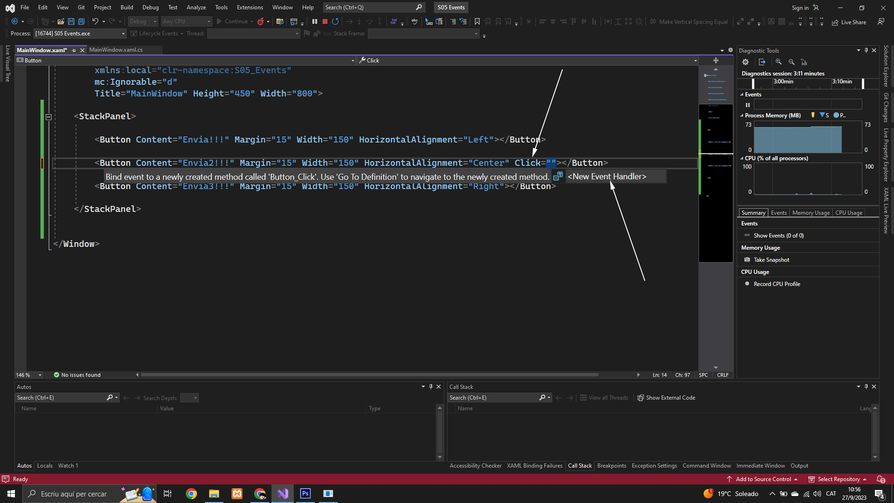Click the Take Snapshot camera icon
Screen dimensions: 894x503
747,260
